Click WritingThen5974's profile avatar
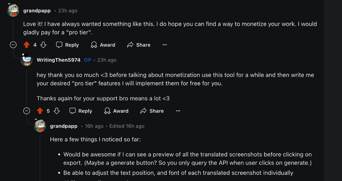Screen dimensions: 342x181 pyautogui.click(x=27, y=61)
